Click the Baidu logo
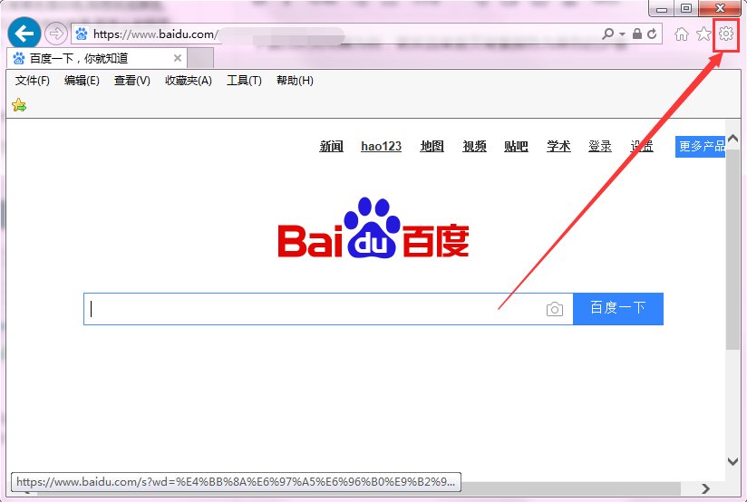 pyautogui.click(x=373, y=227)
